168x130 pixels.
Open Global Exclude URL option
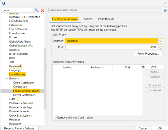(x=21, y=46)
